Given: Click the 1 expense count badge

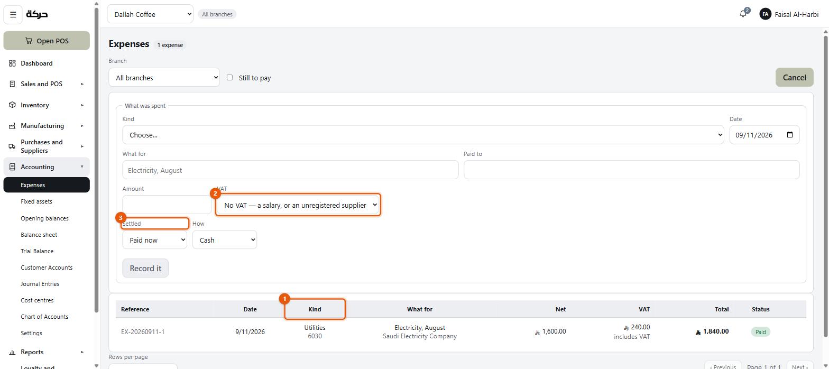Looking at the screenshot, I should click(x=170, y=45).
